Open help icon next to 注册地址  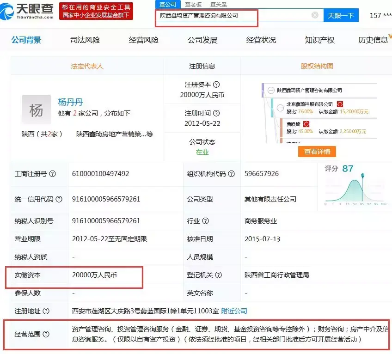(46, 311)
